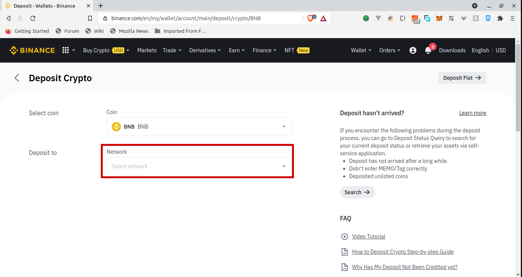Expand the Wallet menu

click(x=361, y=50)
